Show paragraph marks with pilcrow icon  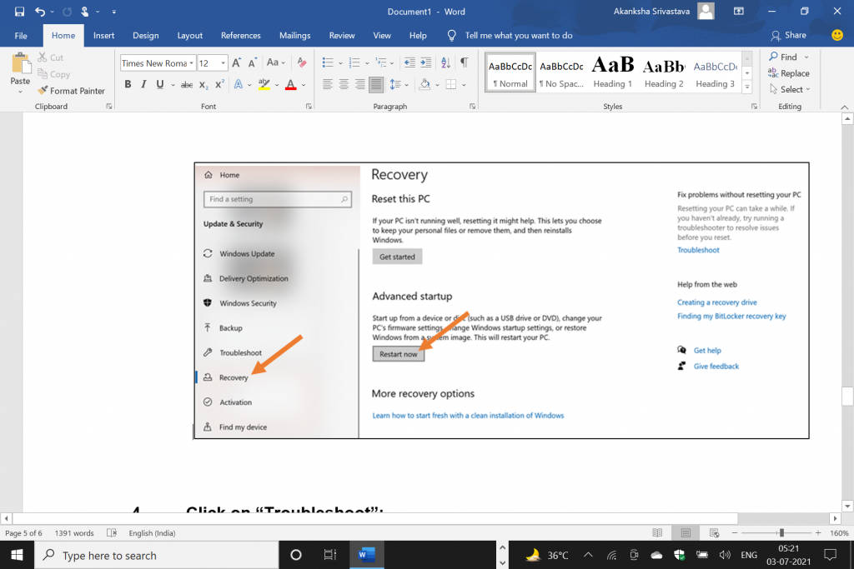pos(464,63)
